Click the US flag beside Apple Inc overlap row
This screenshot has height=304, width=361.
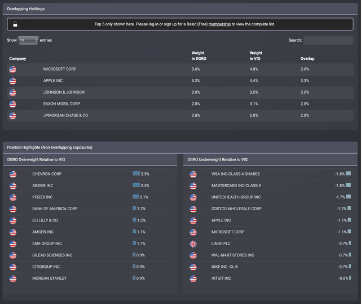[12, 81]
